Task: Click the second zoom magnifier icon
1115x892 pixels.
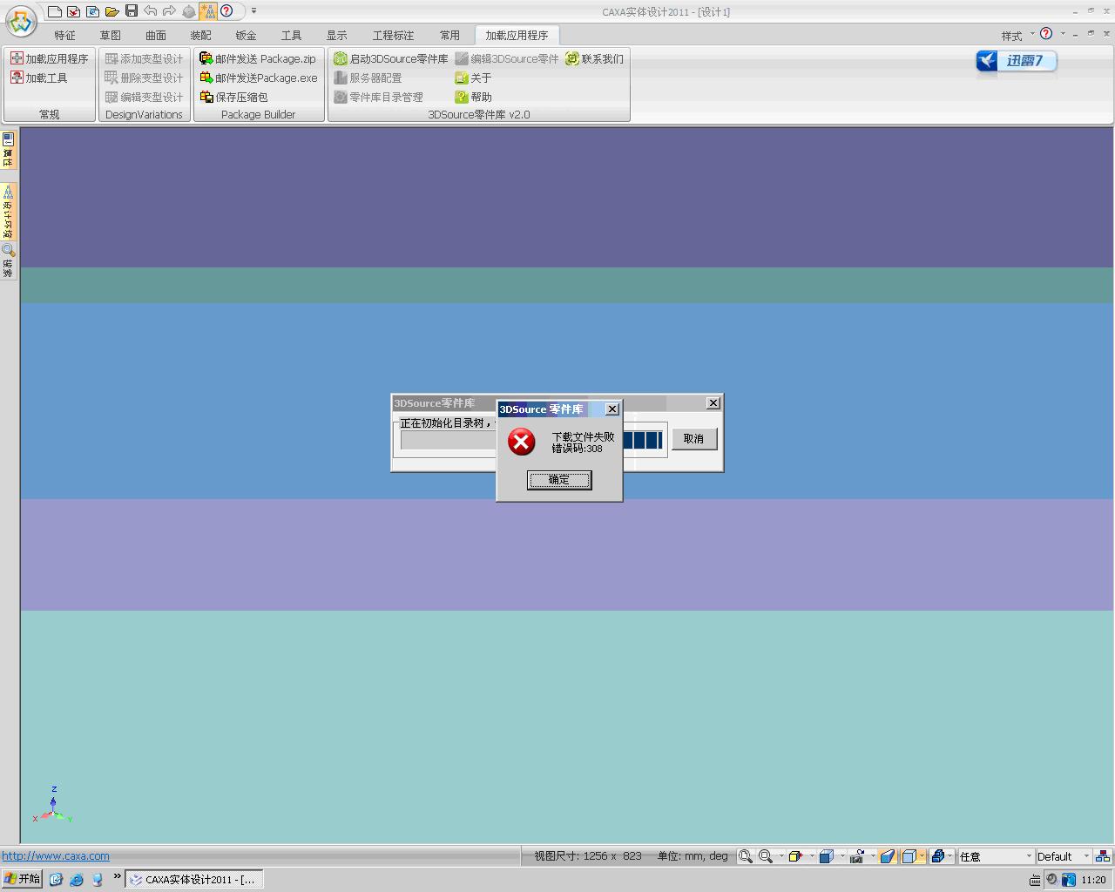Action: point(766,856)
